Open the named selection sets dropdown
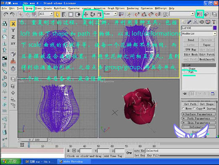This screenshot has height=165, width=219. 182,14
